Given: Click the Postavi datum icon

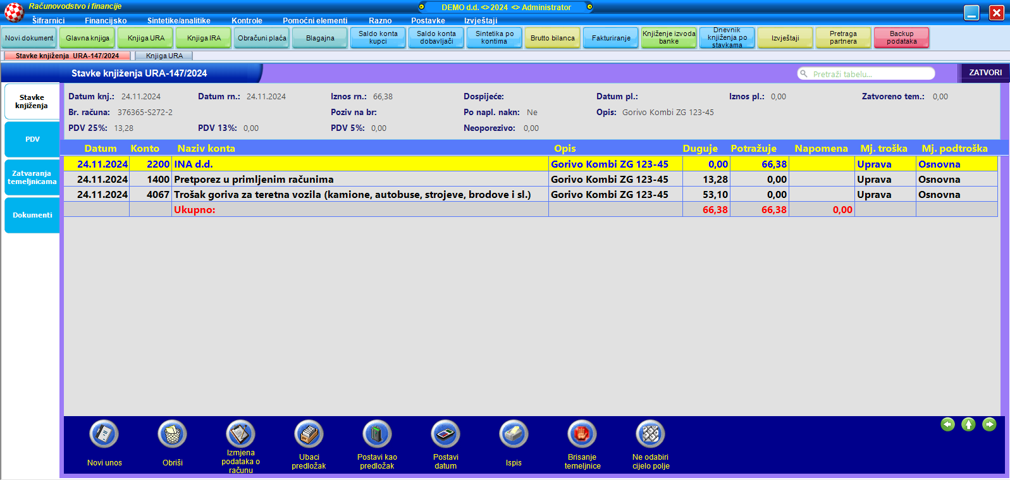Looking at the screenshot, I should 445,434.
